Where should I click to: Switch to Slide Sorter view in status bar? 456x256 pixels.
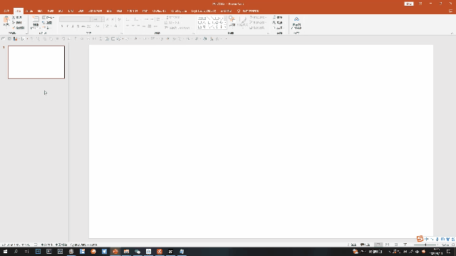[x=387, y=245]
